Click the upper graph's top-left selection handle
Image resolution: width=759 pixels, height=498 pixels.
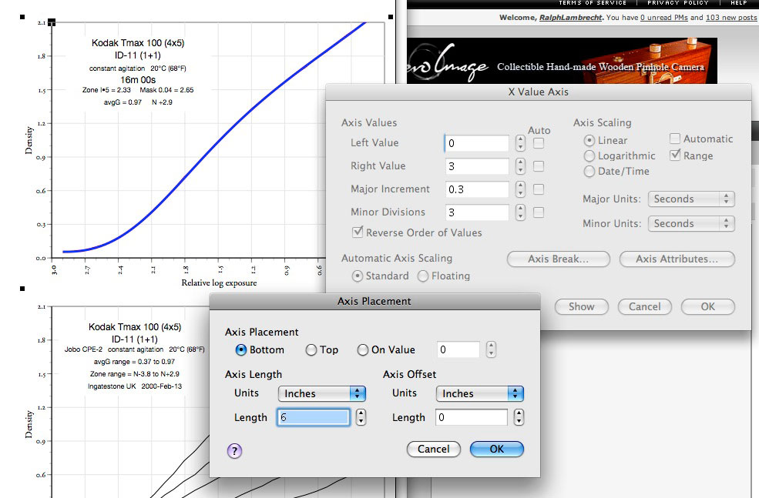(x=22, y=17)
